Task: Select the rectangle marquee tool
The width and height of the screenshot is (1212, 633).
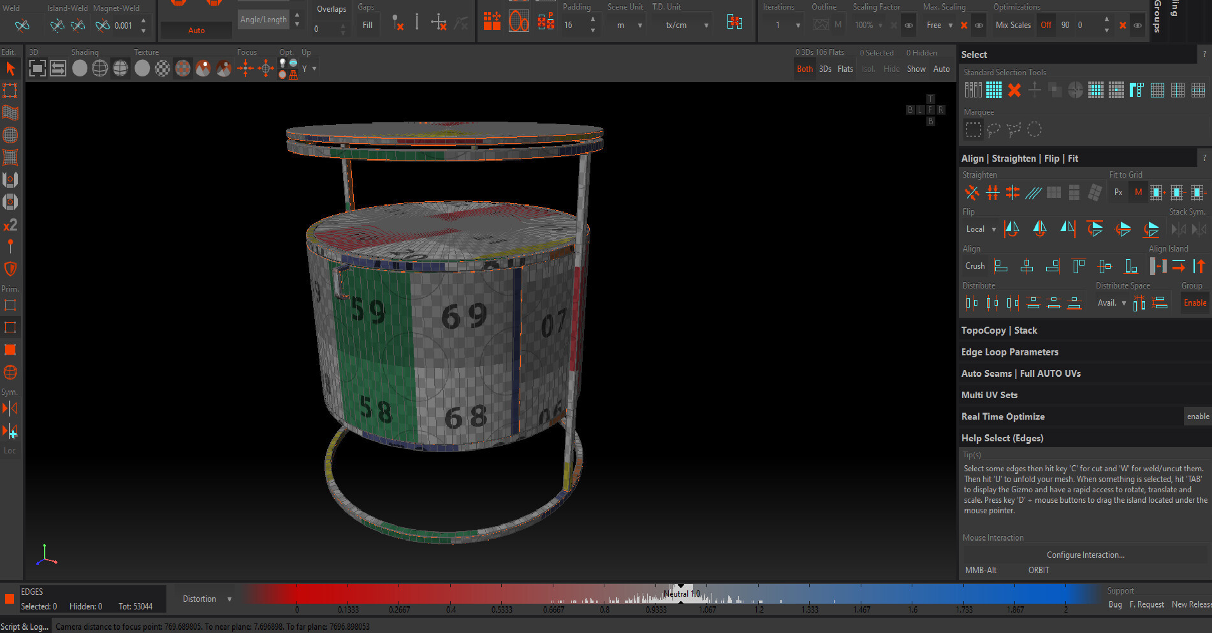Action: (973, 130)
